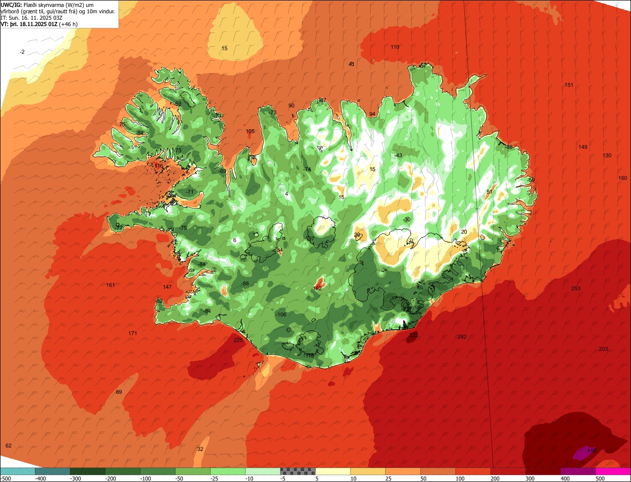Viewport: 631px width, 482px height.
Task: Click the 89 value in southwest sea
Action: 119,392
